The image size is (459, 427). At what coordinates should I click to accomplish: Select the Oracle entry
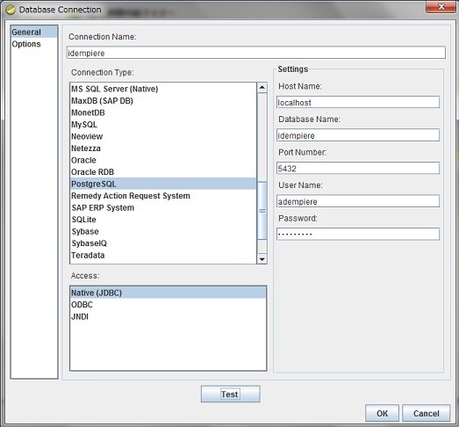click(163, 160)
